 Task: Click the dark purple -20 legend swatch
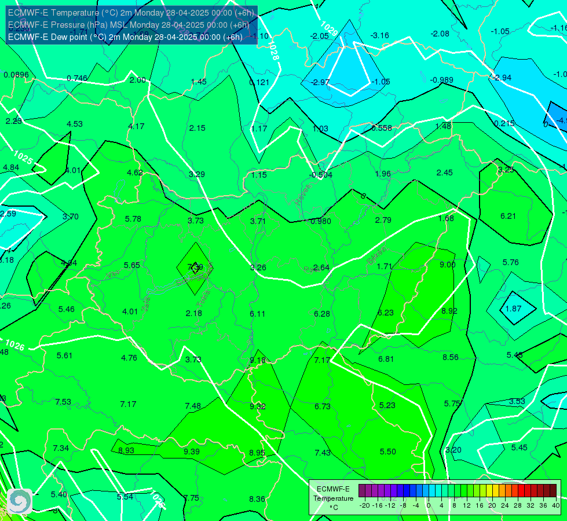361,491
